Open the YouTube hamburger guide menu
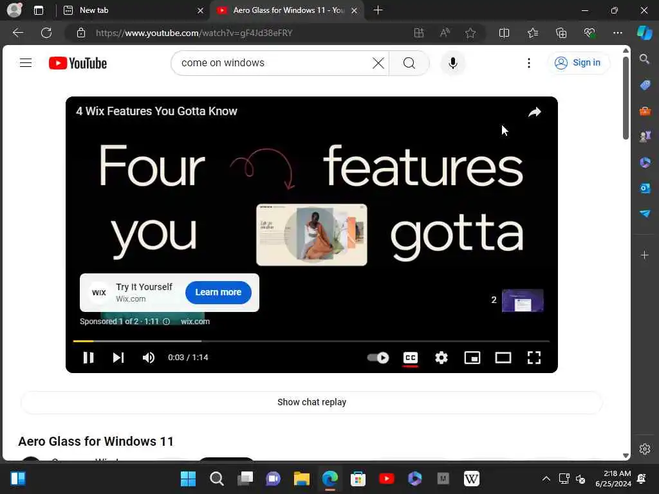The width and height of the screenshot is (659, 494). [x=26, y=63]
